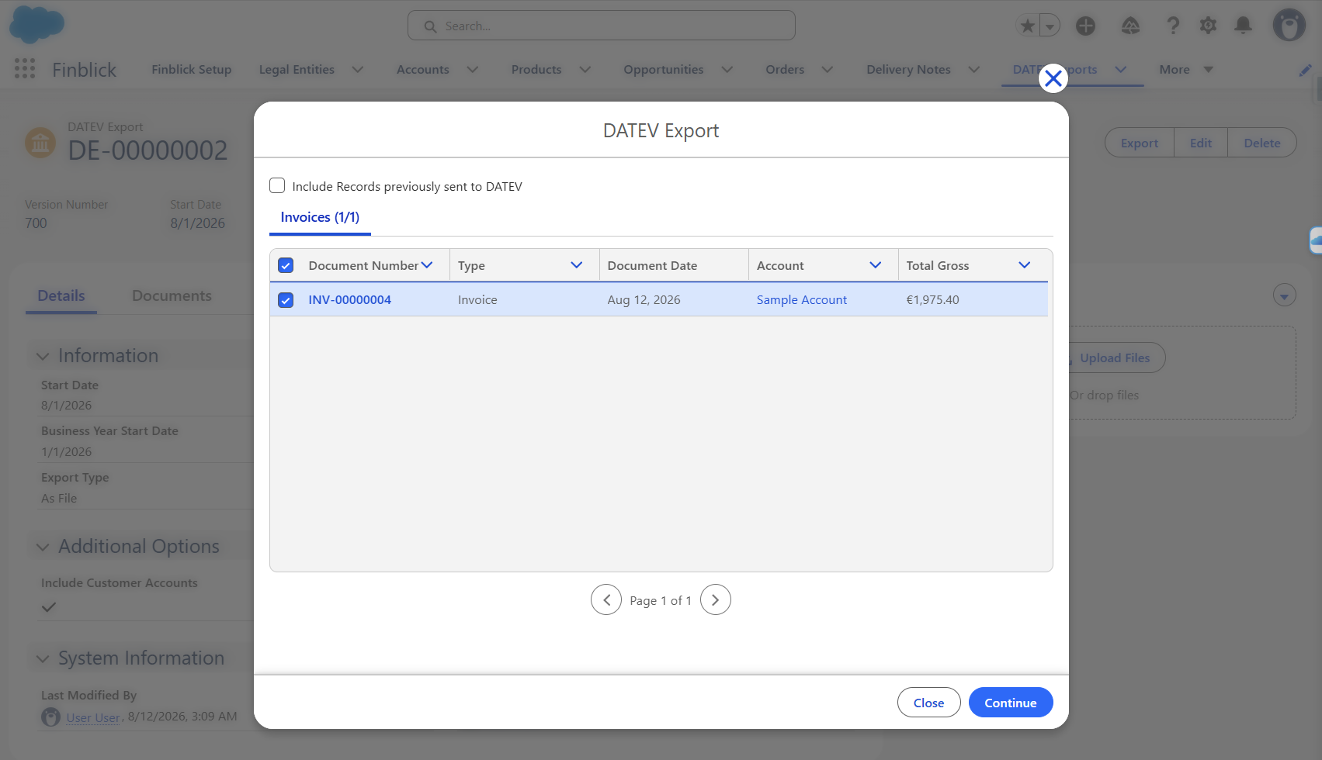Switch to the Details tab
The width and height of the screenshot is (1322, 760).
pyautogui.click(x=61, y=296)
